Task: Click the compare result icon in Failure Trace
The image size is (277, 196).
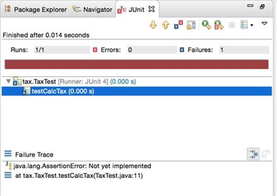Action: [266, 154]
